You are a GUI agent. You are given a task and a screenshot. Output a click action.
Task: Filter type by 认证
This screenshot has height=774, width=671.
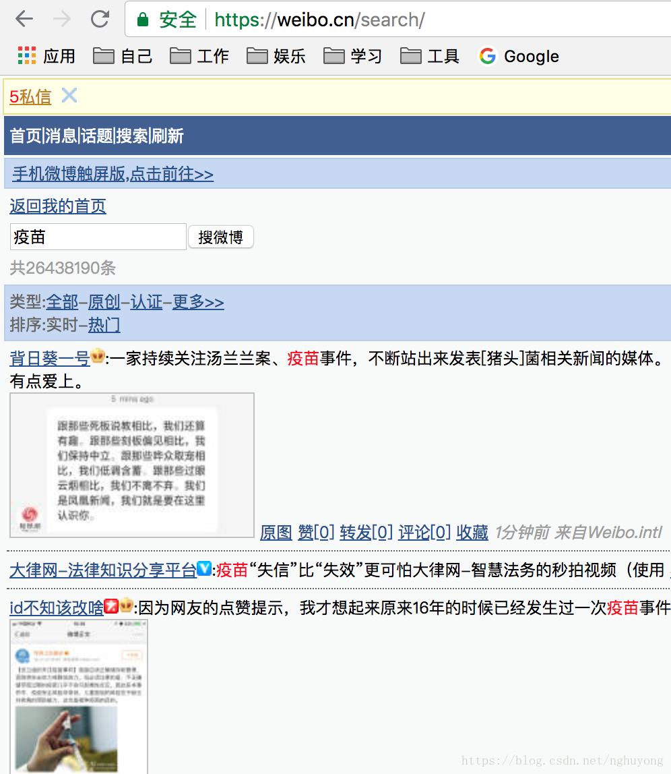146,301
